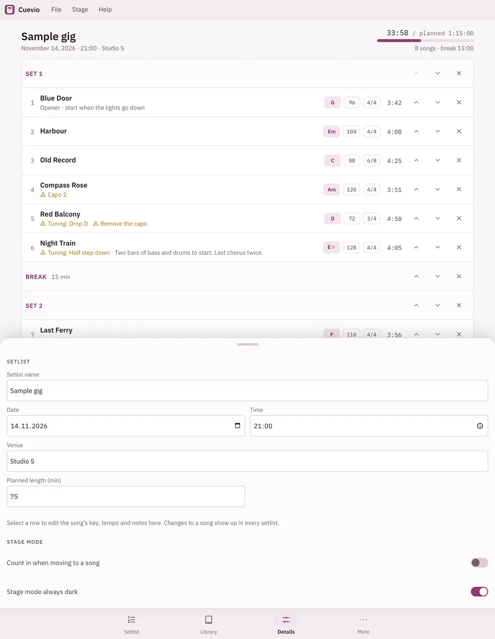This screenshot has width=495, height=639.
Task: Move Set 2 header down
Action: point(438,305)
